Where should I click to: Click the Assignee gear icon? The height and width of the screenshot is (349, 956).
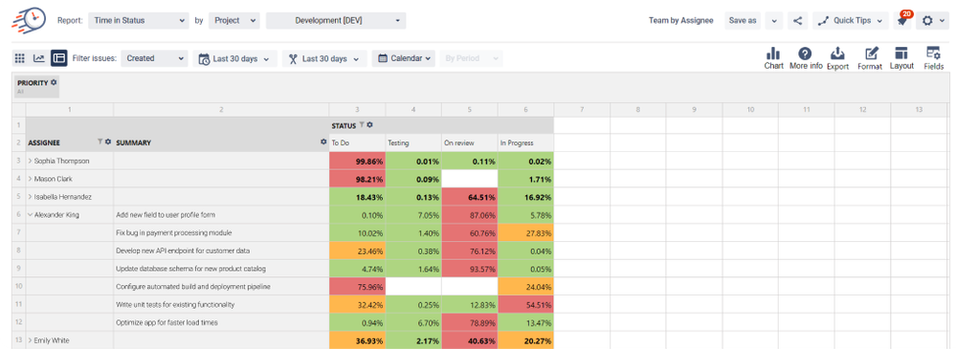tap(108, 142)
